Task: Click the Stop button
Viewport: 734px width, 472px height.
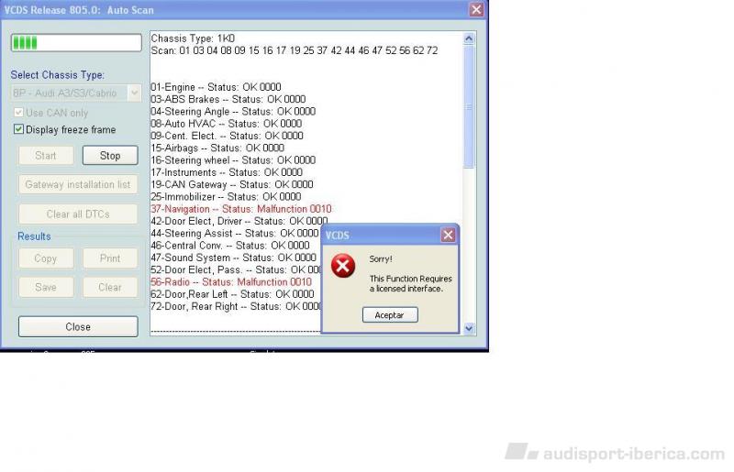Action: (110, 155)
